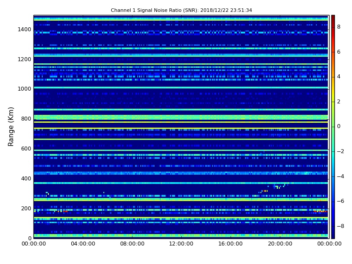Screen dimensions: 352x264
Task: Click the colorbar label −2
Action: coord(341,151)
